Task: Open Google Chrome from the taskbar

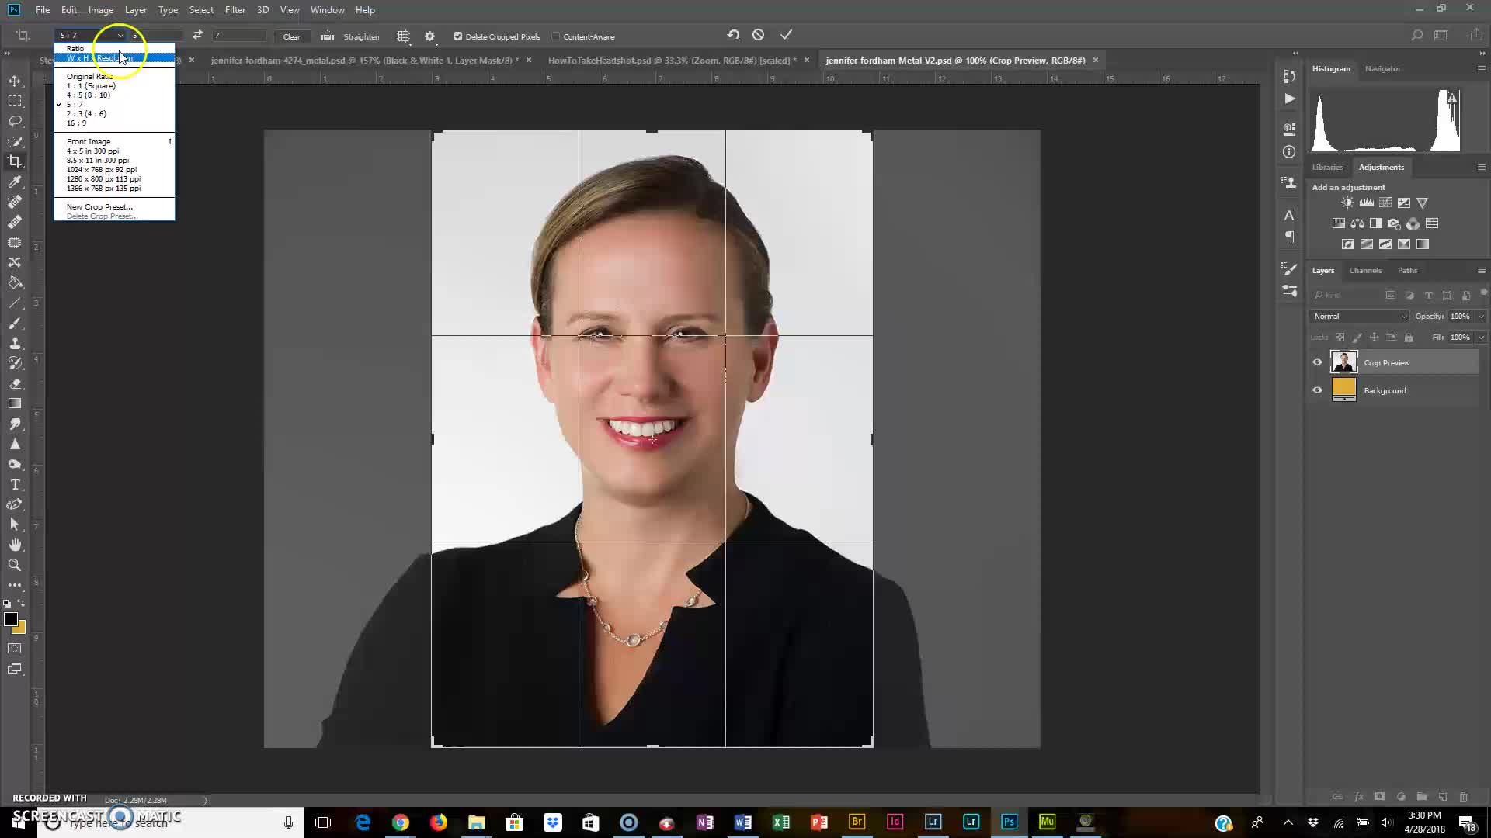Action: click(x=401, y=822)
